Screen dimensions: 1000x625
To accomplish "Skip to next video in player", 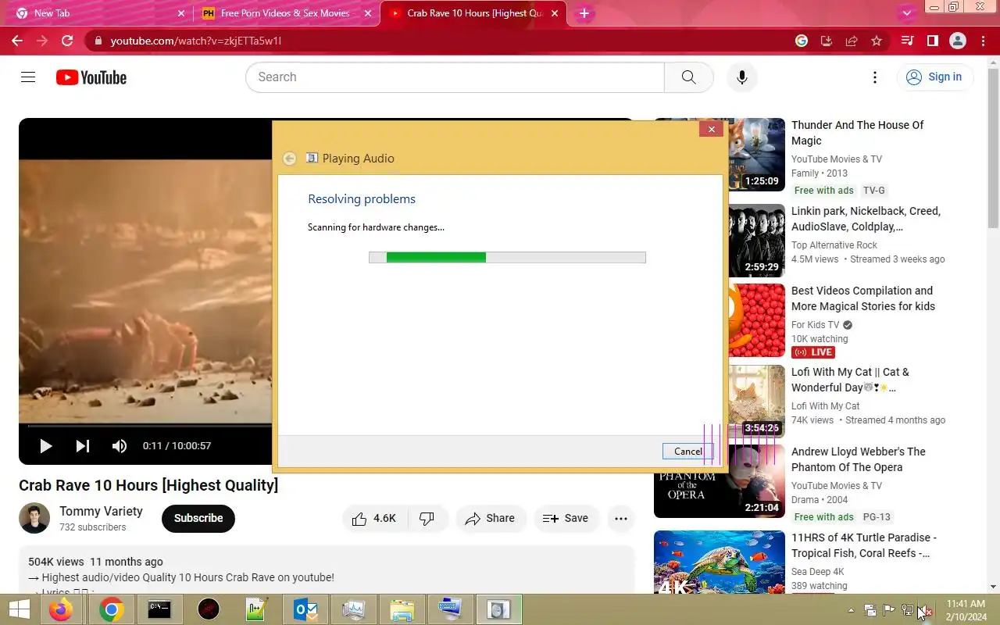I will pos(82,446).
